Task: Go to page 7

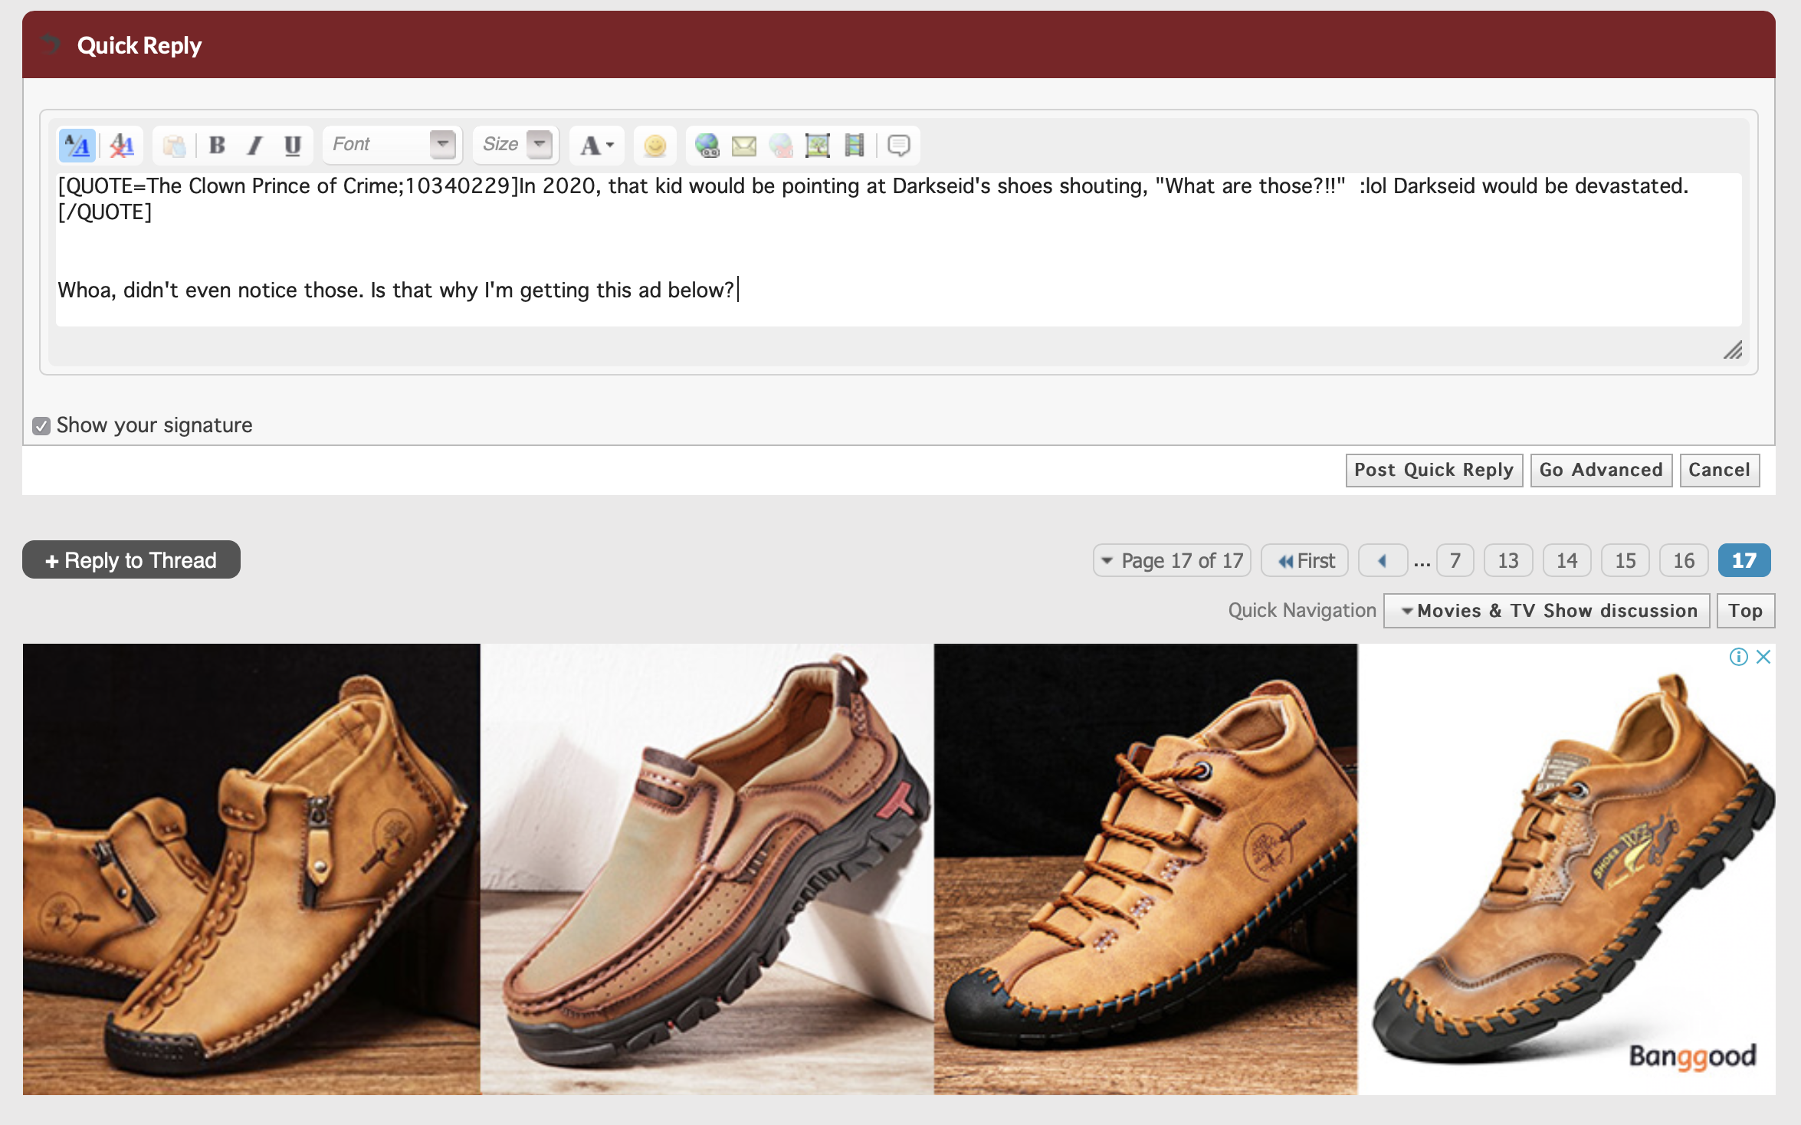Action: pyautogui.click(x=1455, y=560)
